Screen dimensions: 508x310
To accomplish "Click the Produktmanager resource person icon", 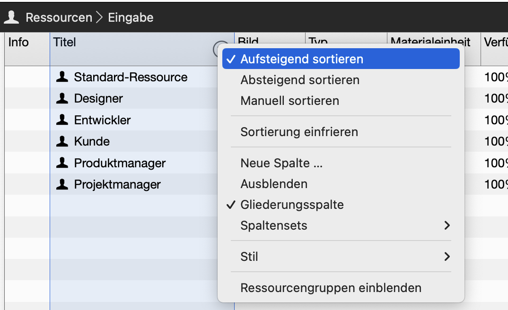I will click(x=62, y=163).
